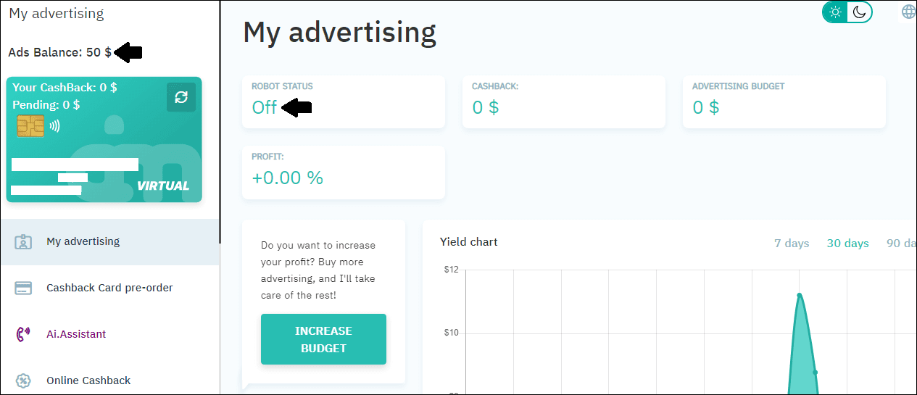Open the language globe icon

click(x=908, y=12)
